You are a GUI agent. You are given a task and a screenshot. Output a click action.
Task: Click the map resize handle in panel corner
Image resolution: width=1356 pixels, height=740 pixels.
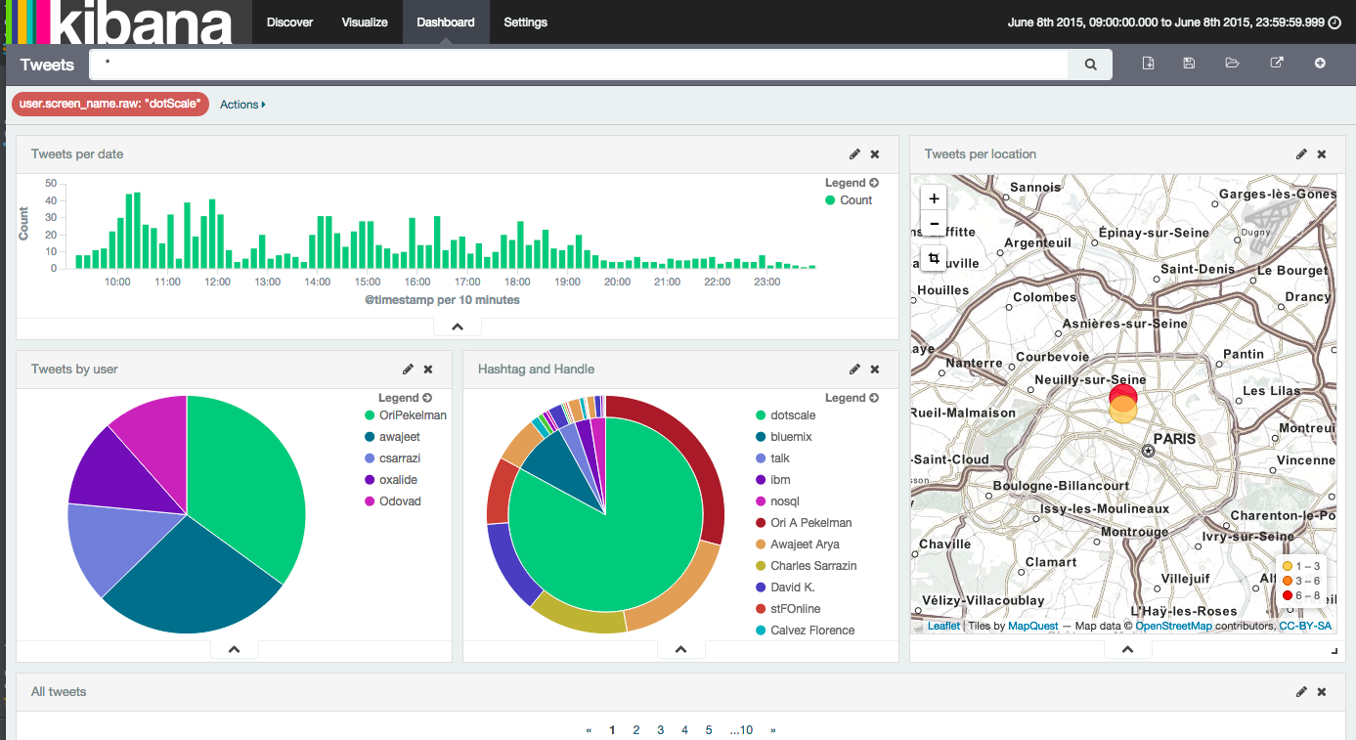click(x=1334, y=652)
